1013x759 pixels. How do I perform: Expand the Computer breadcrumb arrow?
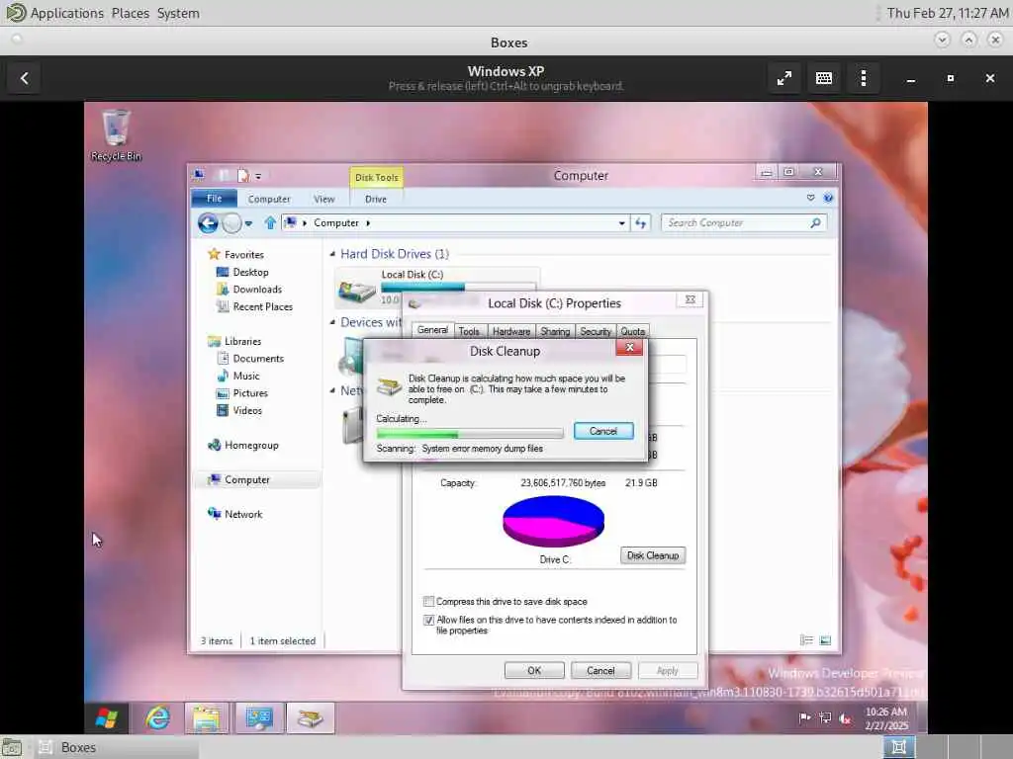coord(368,223)
